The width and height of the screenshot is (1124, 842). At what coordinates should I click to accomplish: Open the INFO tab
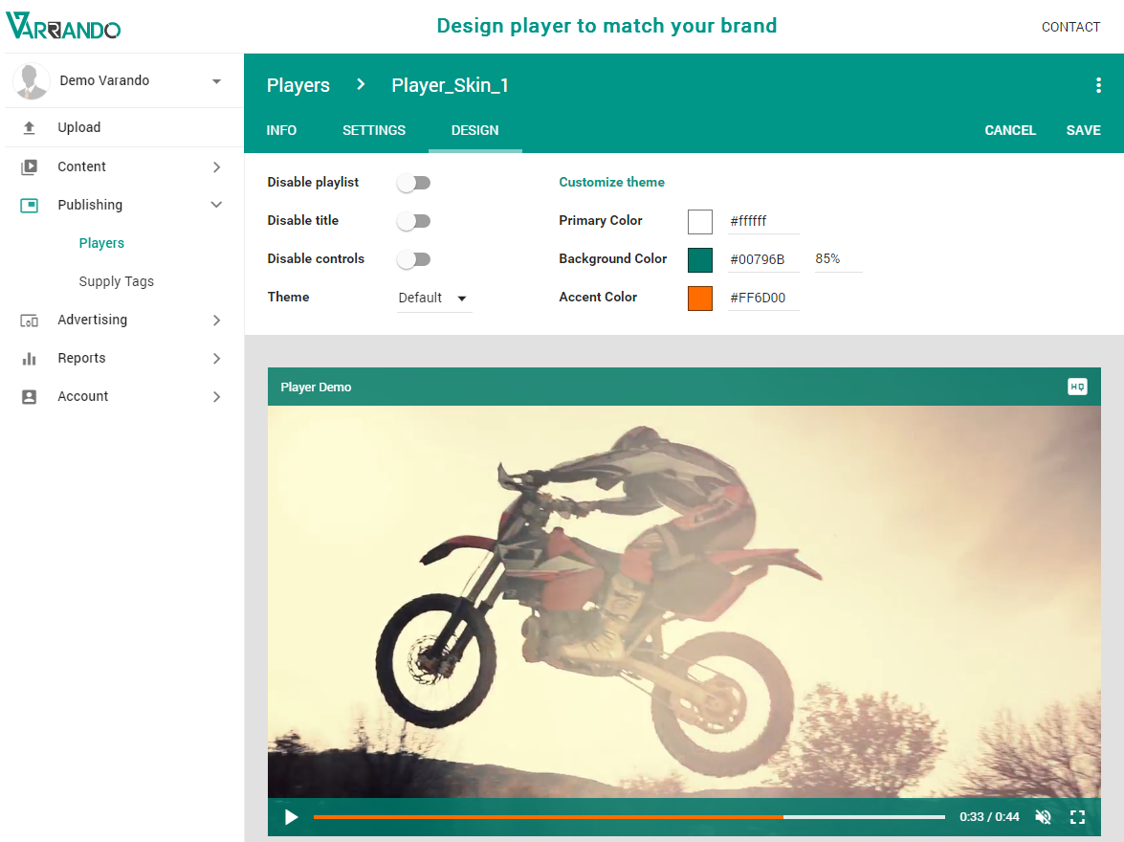pos(281,129)
